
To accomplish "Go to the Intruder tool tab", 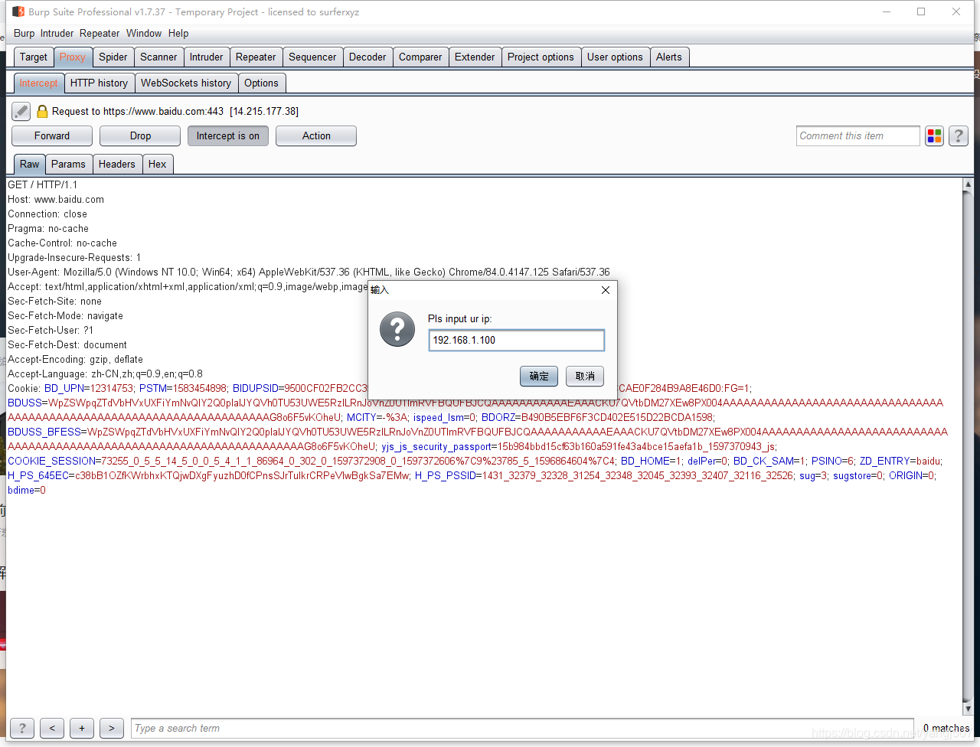I will click(207, 57).
